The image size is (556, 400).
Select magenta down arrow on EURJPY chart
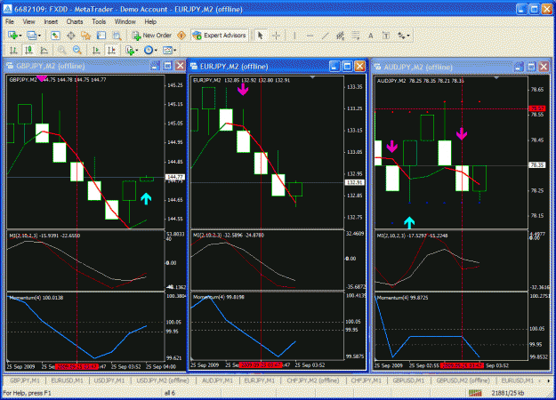pyautogui.click(x=243, y=89)
